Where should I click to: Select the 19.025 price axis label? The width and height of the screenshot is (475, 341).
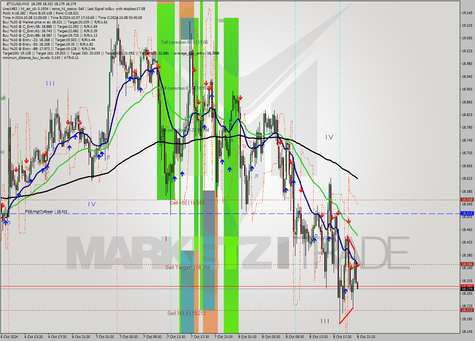(x=467, y=51)
